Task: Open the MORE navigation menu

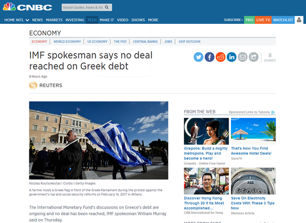Action: tap(153, 20)
